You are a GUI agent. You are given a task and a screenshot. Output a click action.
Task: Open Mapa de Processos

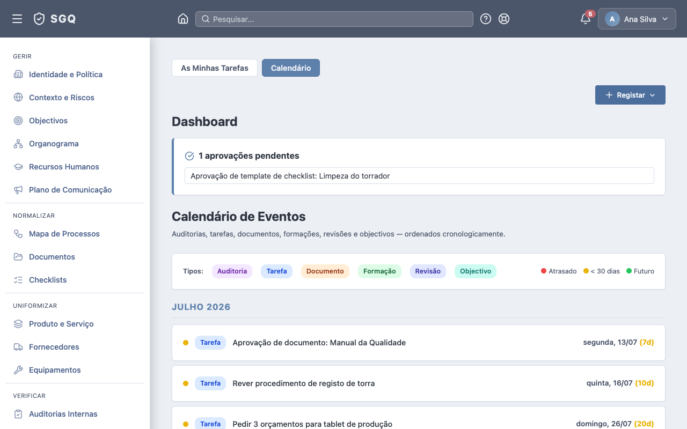75,234
